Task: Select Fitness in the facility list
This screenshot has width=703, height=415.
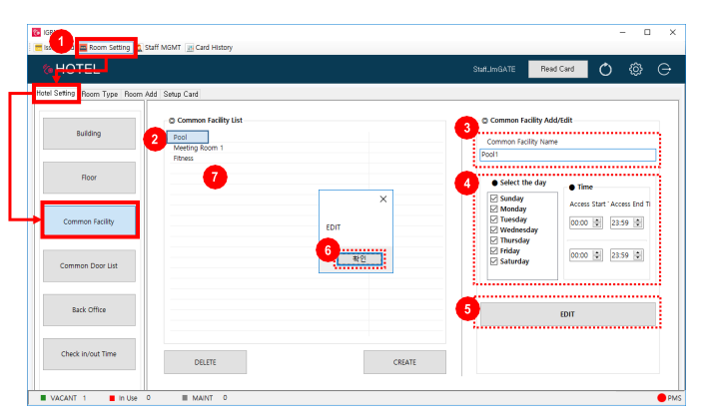Action: coord(184,158)
